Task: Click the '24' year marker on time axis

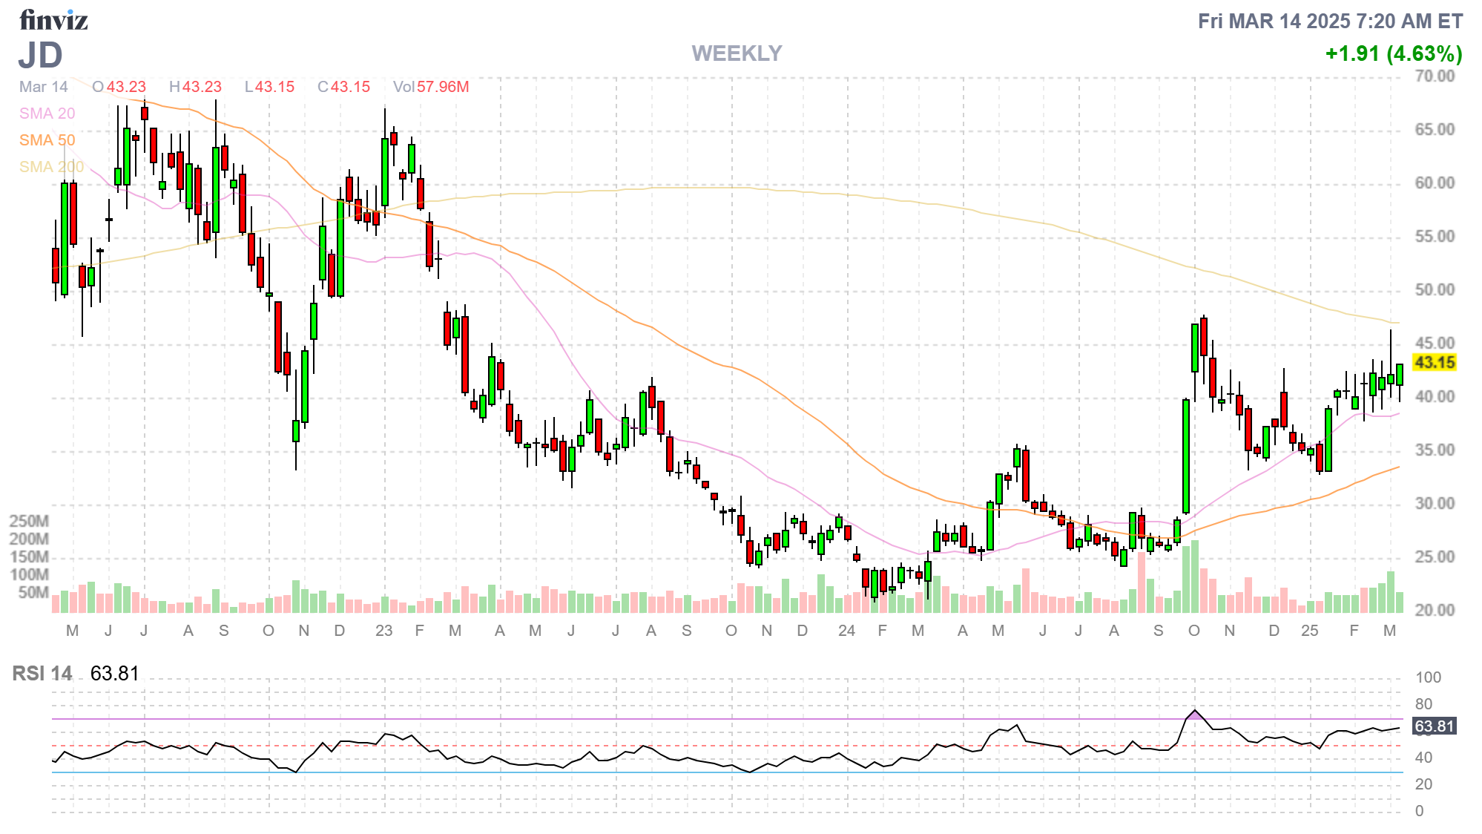Action: coord(846,631)
